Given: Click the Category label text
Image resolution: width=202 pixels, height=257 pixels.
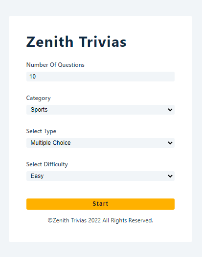Looking at the screenshot, I should coord(39,98).
